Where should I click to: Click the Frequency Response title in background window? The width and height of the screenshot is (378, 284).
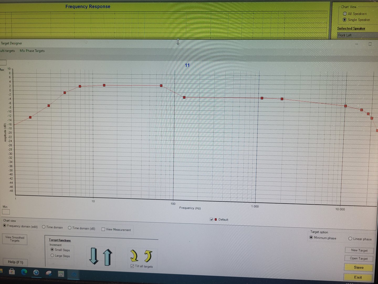(88, 7)
